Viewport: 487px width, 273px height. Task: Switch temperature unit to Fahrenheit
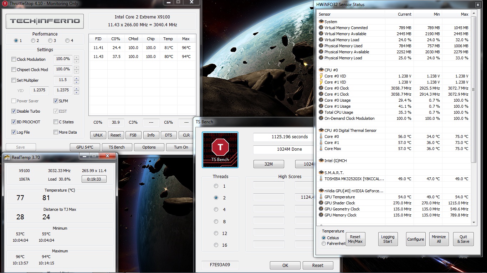(x=324, y=243)
